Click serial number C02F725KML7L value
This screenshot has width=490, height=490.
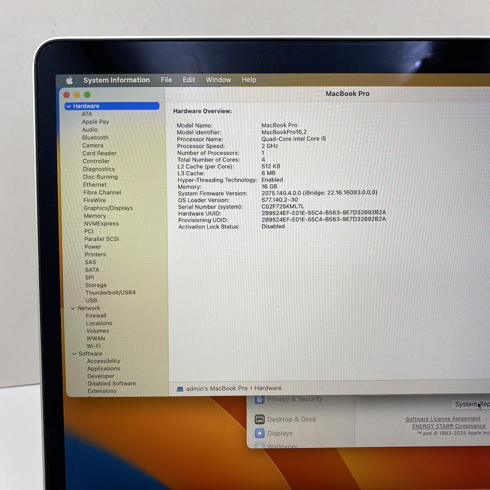click(283, 206)
